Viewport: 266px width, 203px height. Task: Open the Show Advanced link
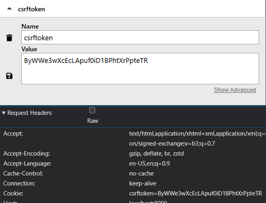[235, 90]
